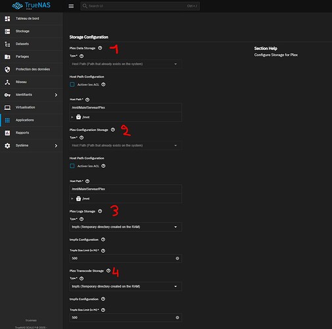Viewport: 332px width, 329px height.
Task: Toggle the hamburger sidebar menu icon
Action: point(71,6)
